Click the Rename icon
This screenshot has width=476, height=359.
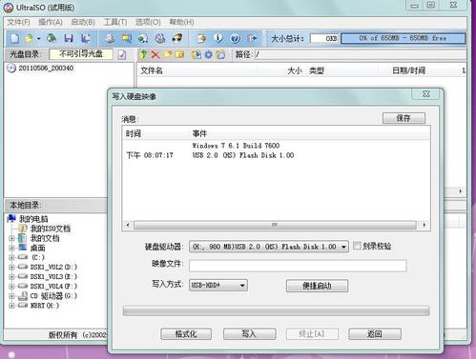(x=179, y=54)
